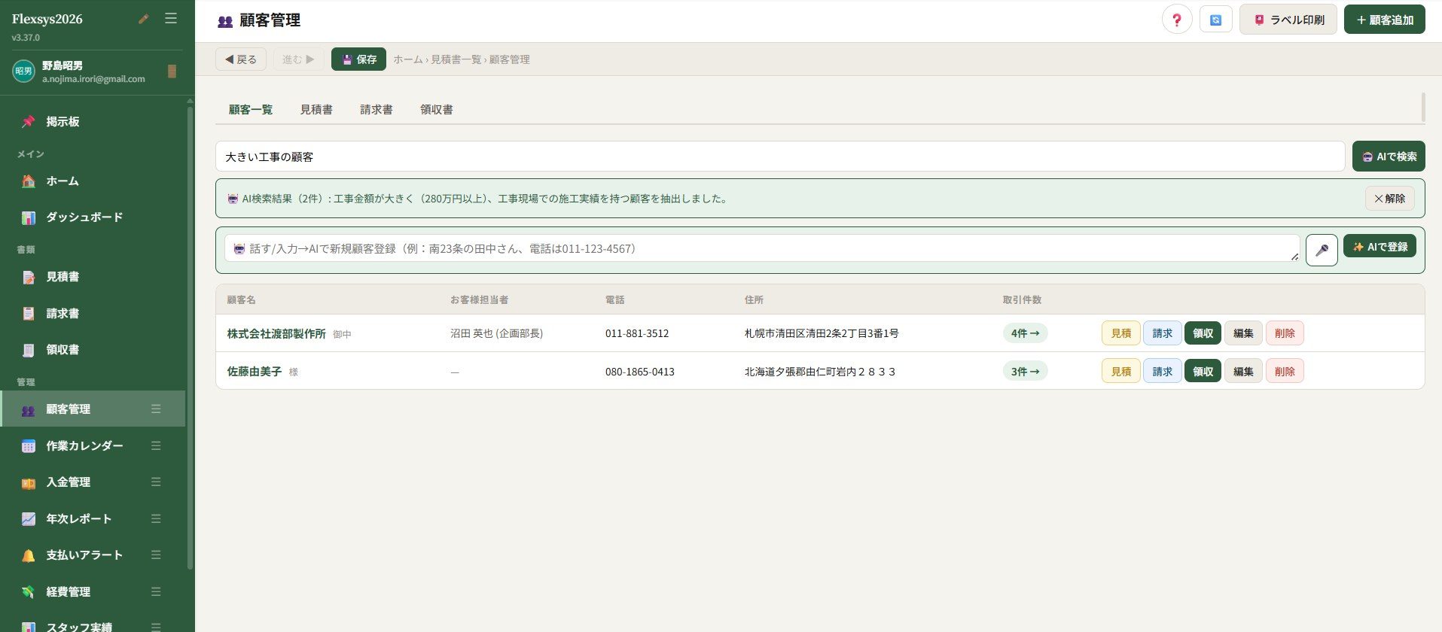Switch to the 見積書 tab

tap(316, 109)
